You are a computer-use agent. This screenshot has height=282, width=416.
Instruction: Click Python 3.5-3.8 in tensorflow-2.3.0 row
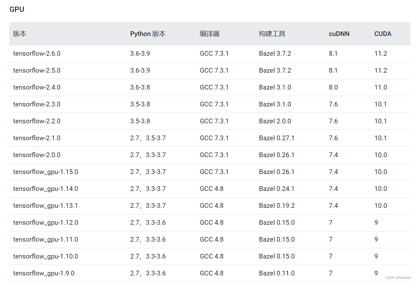click(x=140, y=104)
